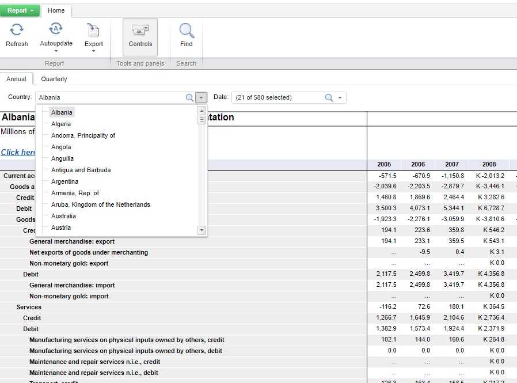517x383 pixels.
Task: Click the Export document icon
Action: (93, 30)
